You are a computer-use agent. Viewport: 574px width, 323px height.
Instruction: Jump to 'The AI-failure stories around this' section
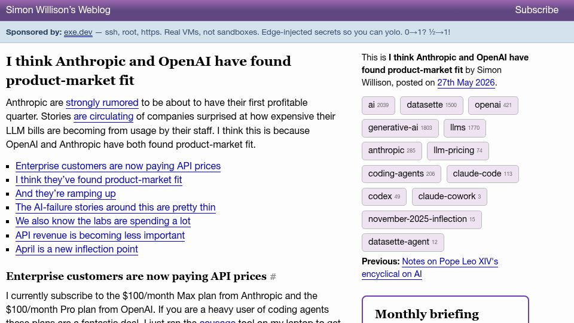[x=115, y=208]
